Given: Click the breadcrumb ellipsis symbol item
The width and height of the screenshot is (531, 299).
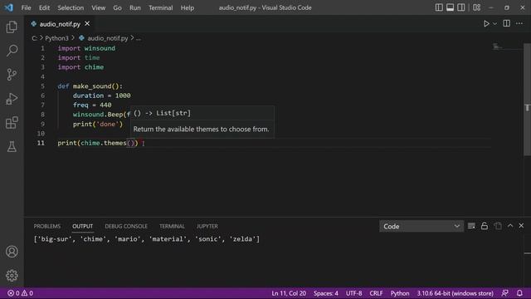Looking at the screenshot, I should click(x=139, y=38).
